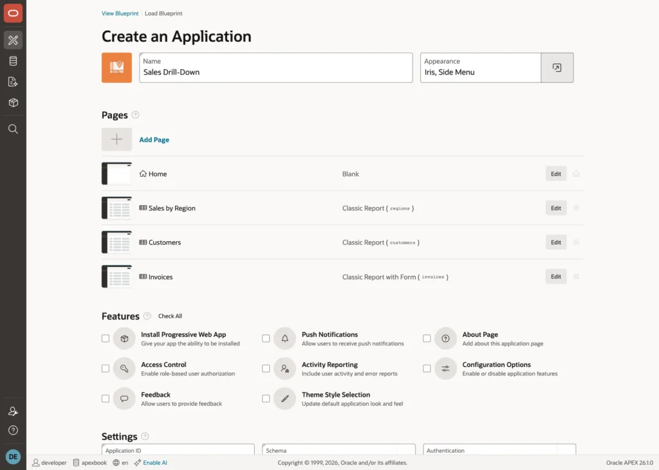Enable Install Progressive Web App checkbox
659x470 pixels.
pos(106,338)
